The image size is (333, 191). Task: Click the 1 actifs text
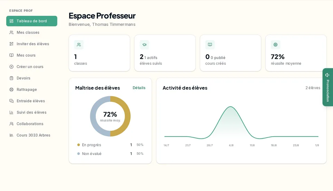tap(151, 57)
